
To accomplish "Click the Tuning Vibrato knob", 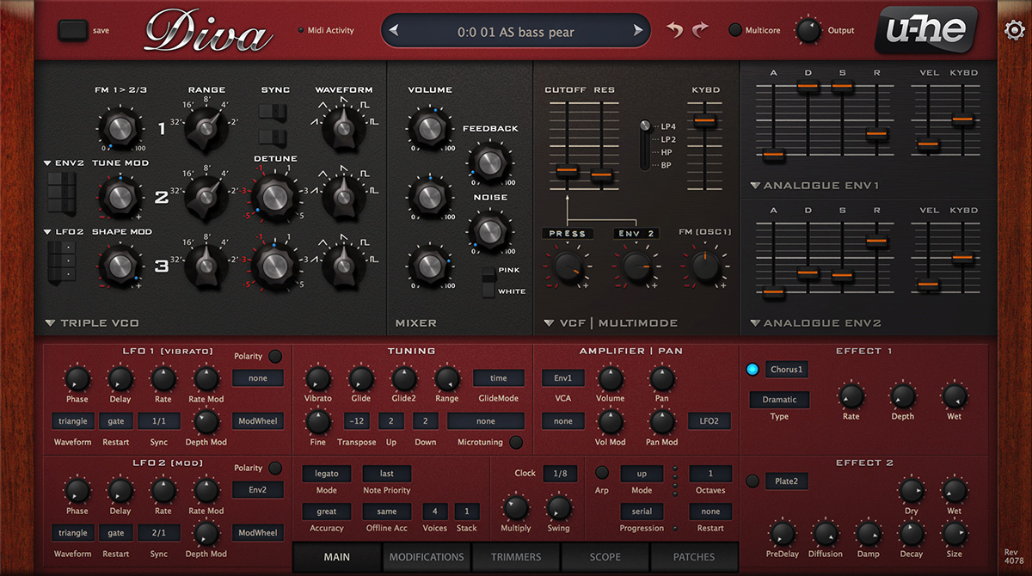I will tap(317, 377).
